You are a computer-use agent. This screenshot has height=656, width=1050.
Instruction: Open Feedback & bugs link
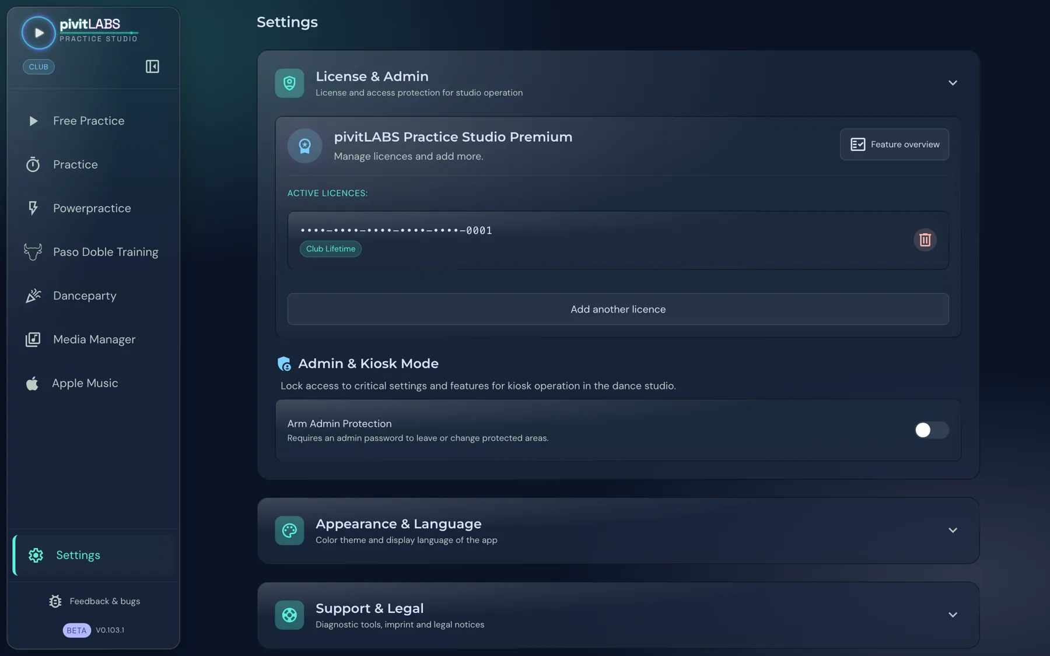(x=94, y=601)
